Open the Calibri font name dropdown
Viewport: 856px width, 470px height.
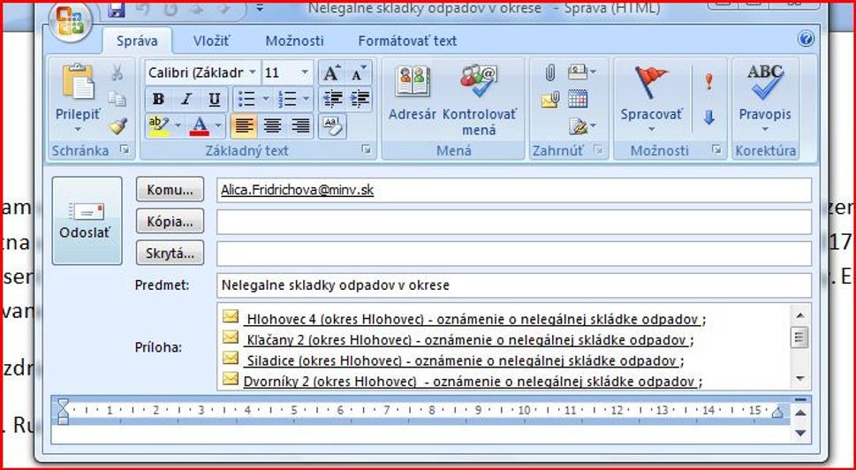click(x=253, y=72)
